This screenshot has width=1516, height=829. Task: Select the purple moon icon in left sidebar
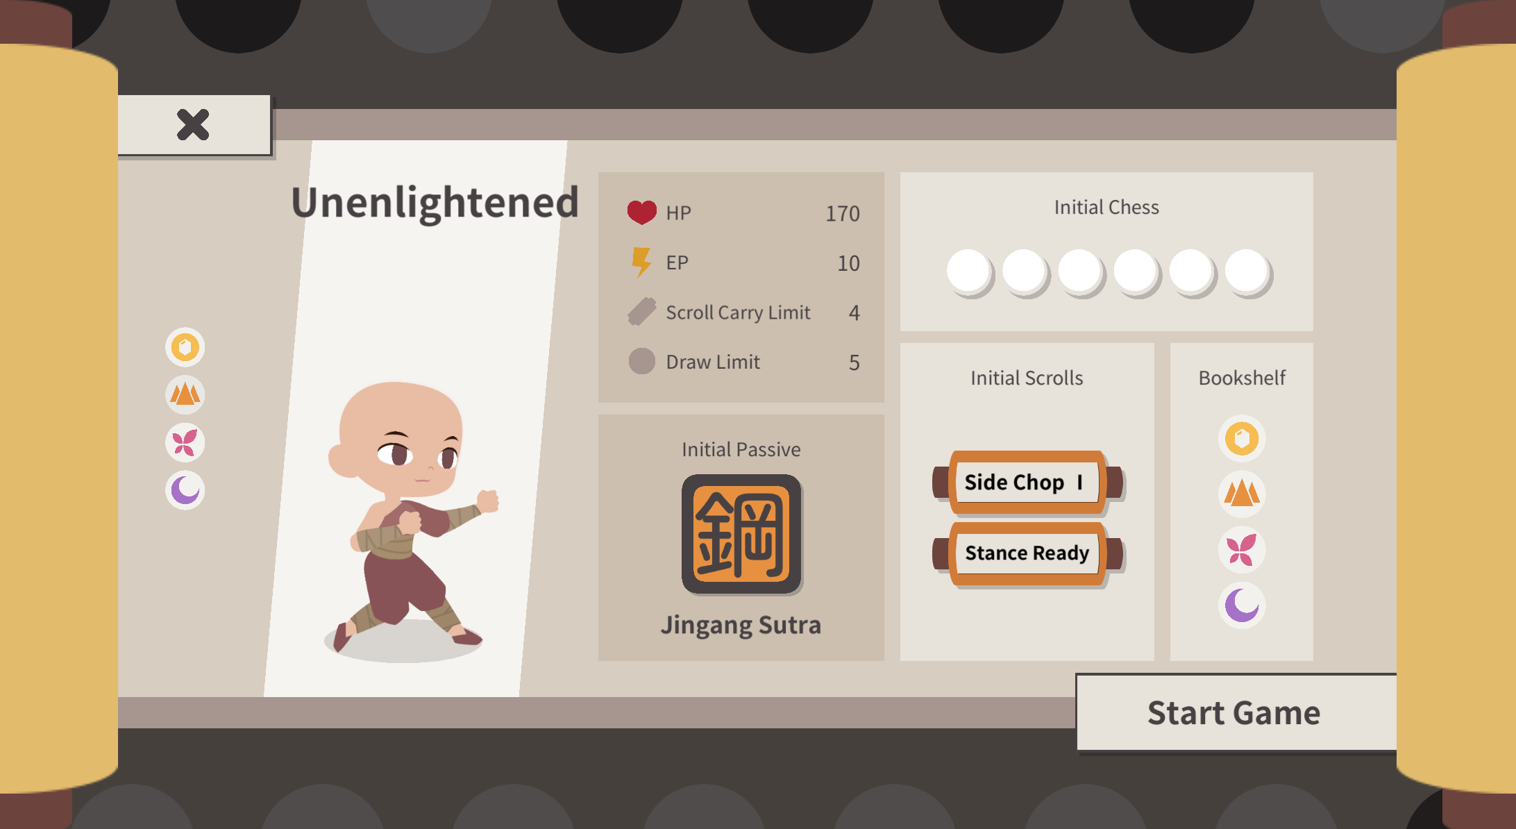185,490
